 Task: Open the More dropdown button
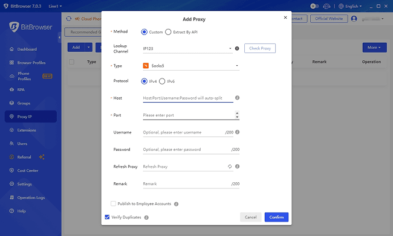point(374,47)
